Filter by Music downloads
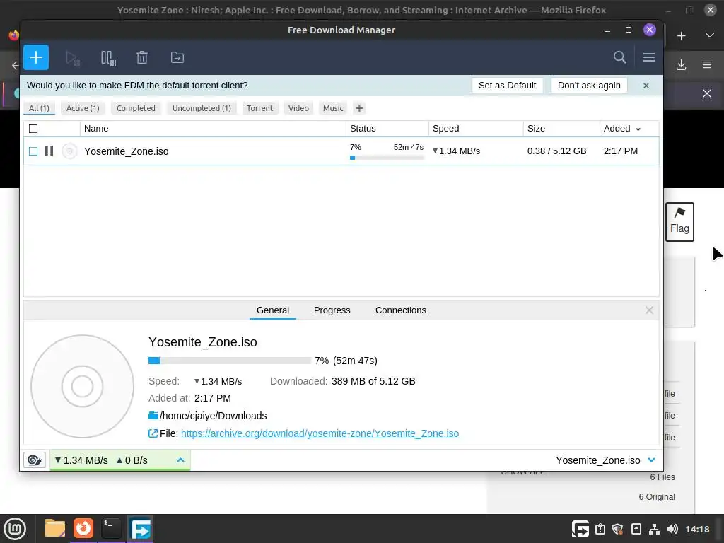 tap(333, 108)
